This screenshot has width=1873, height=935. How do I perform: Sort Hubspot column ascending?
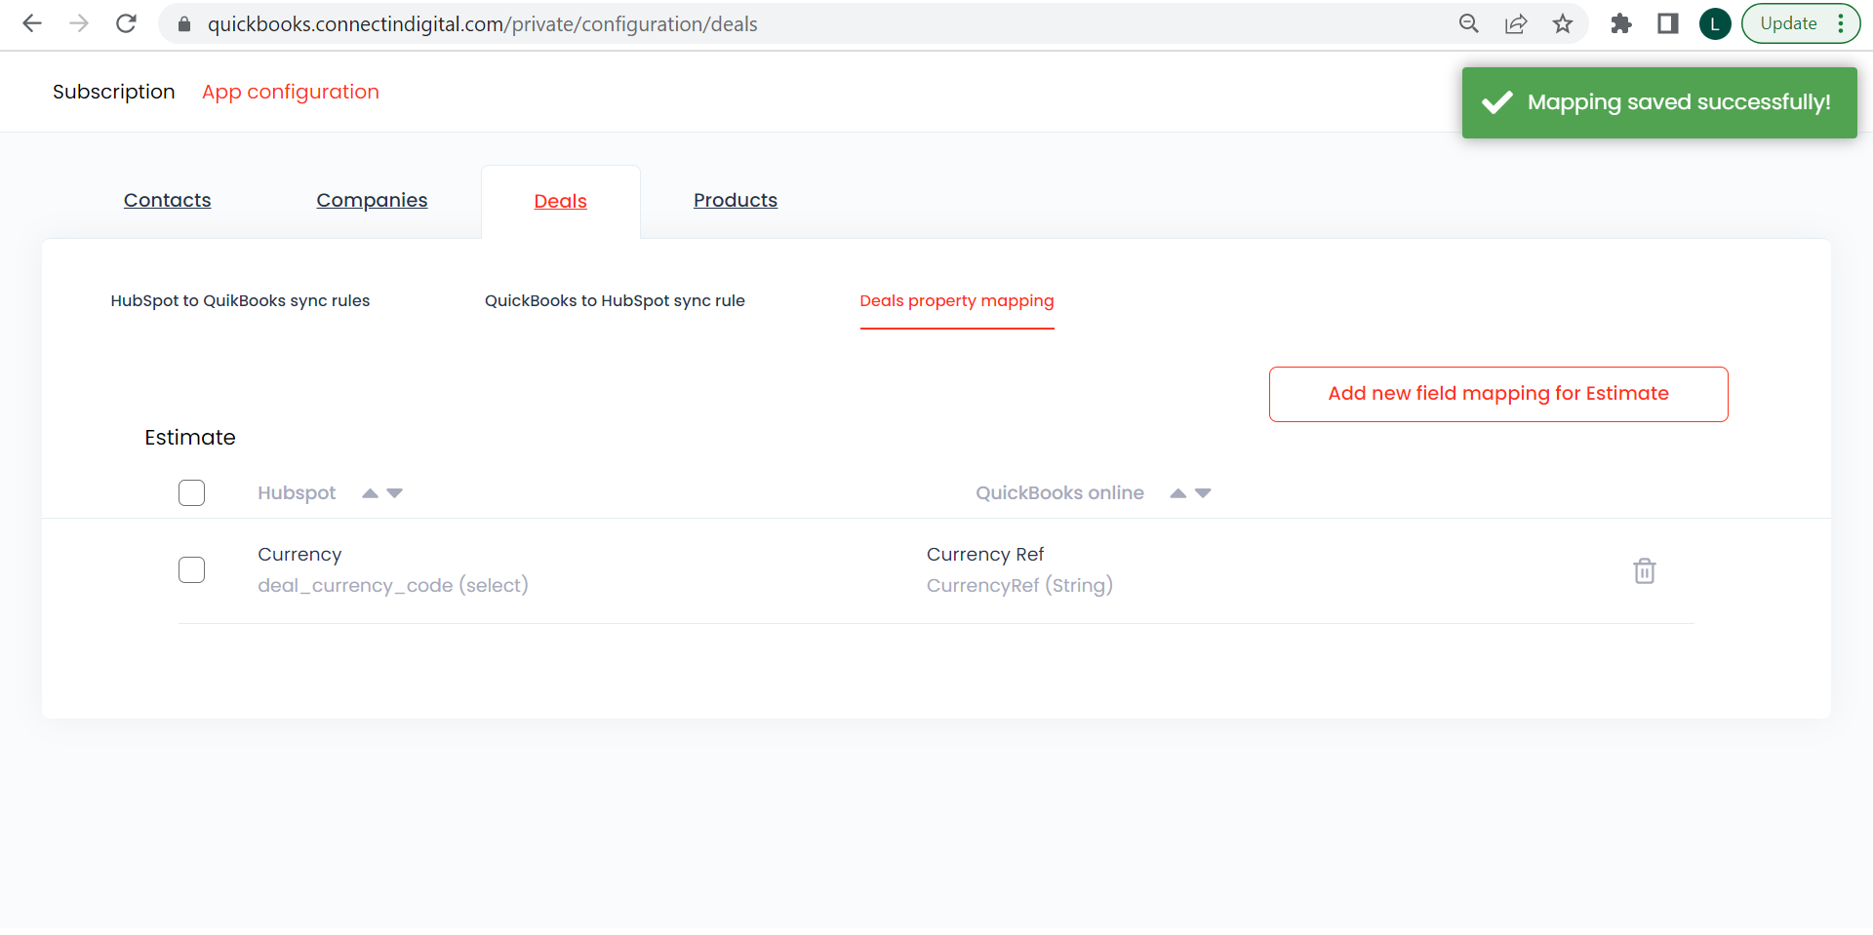370,493
